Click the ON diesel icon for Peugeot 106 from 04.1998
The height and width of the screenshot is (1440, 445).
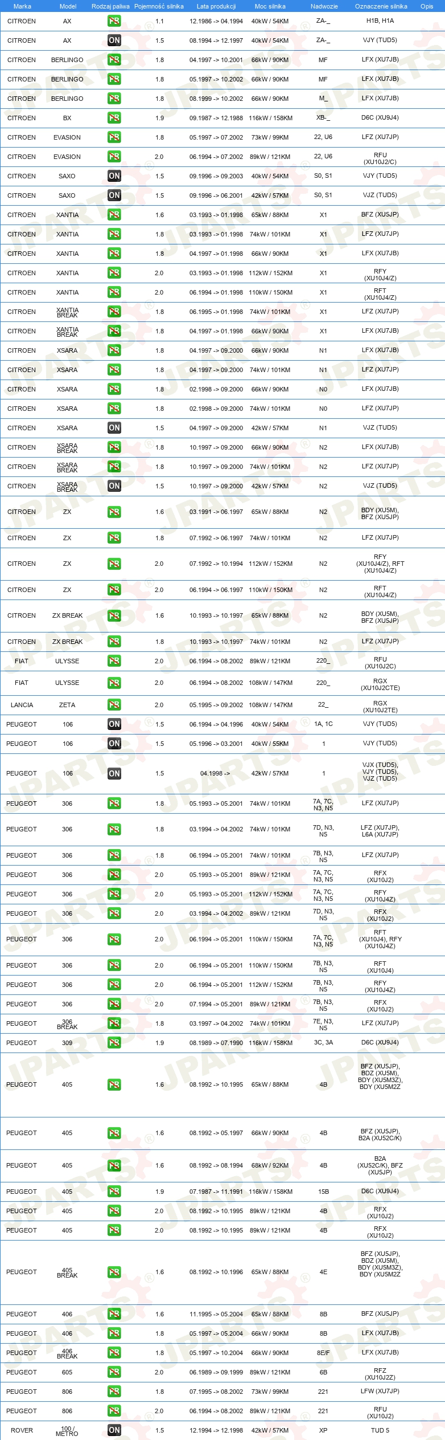tap(114, 773)
